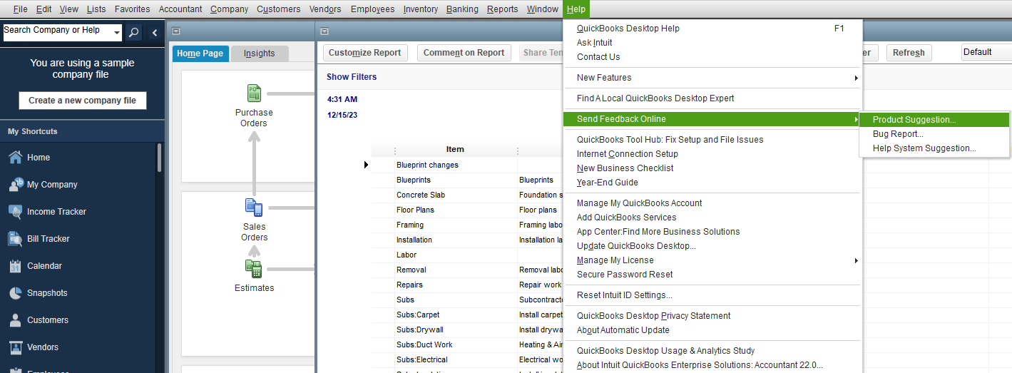This screenshot has width=1012, height=373.
Task: Click the Estimates workflow icon
Action: click(254, 269)
